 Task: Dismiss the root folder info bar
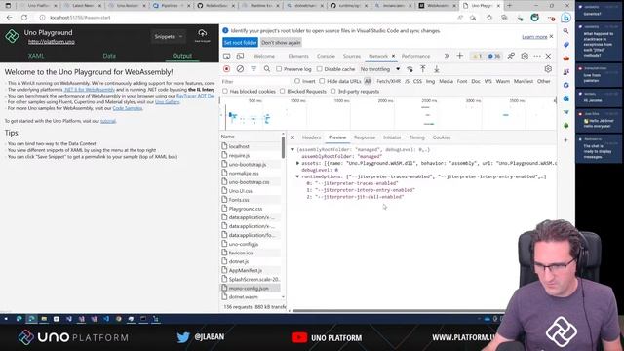pos(551,37)
